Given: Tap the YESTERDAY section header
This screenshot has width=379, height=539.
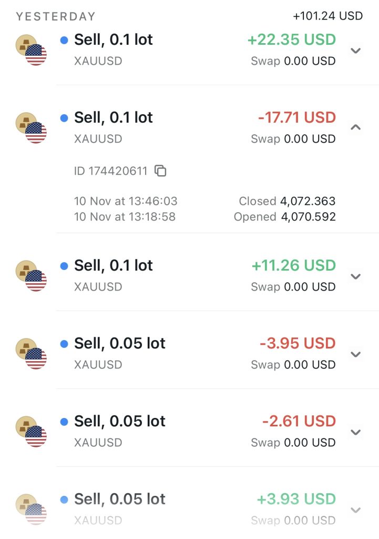Looking at the screenshot, I should click(x=56, y=16).
